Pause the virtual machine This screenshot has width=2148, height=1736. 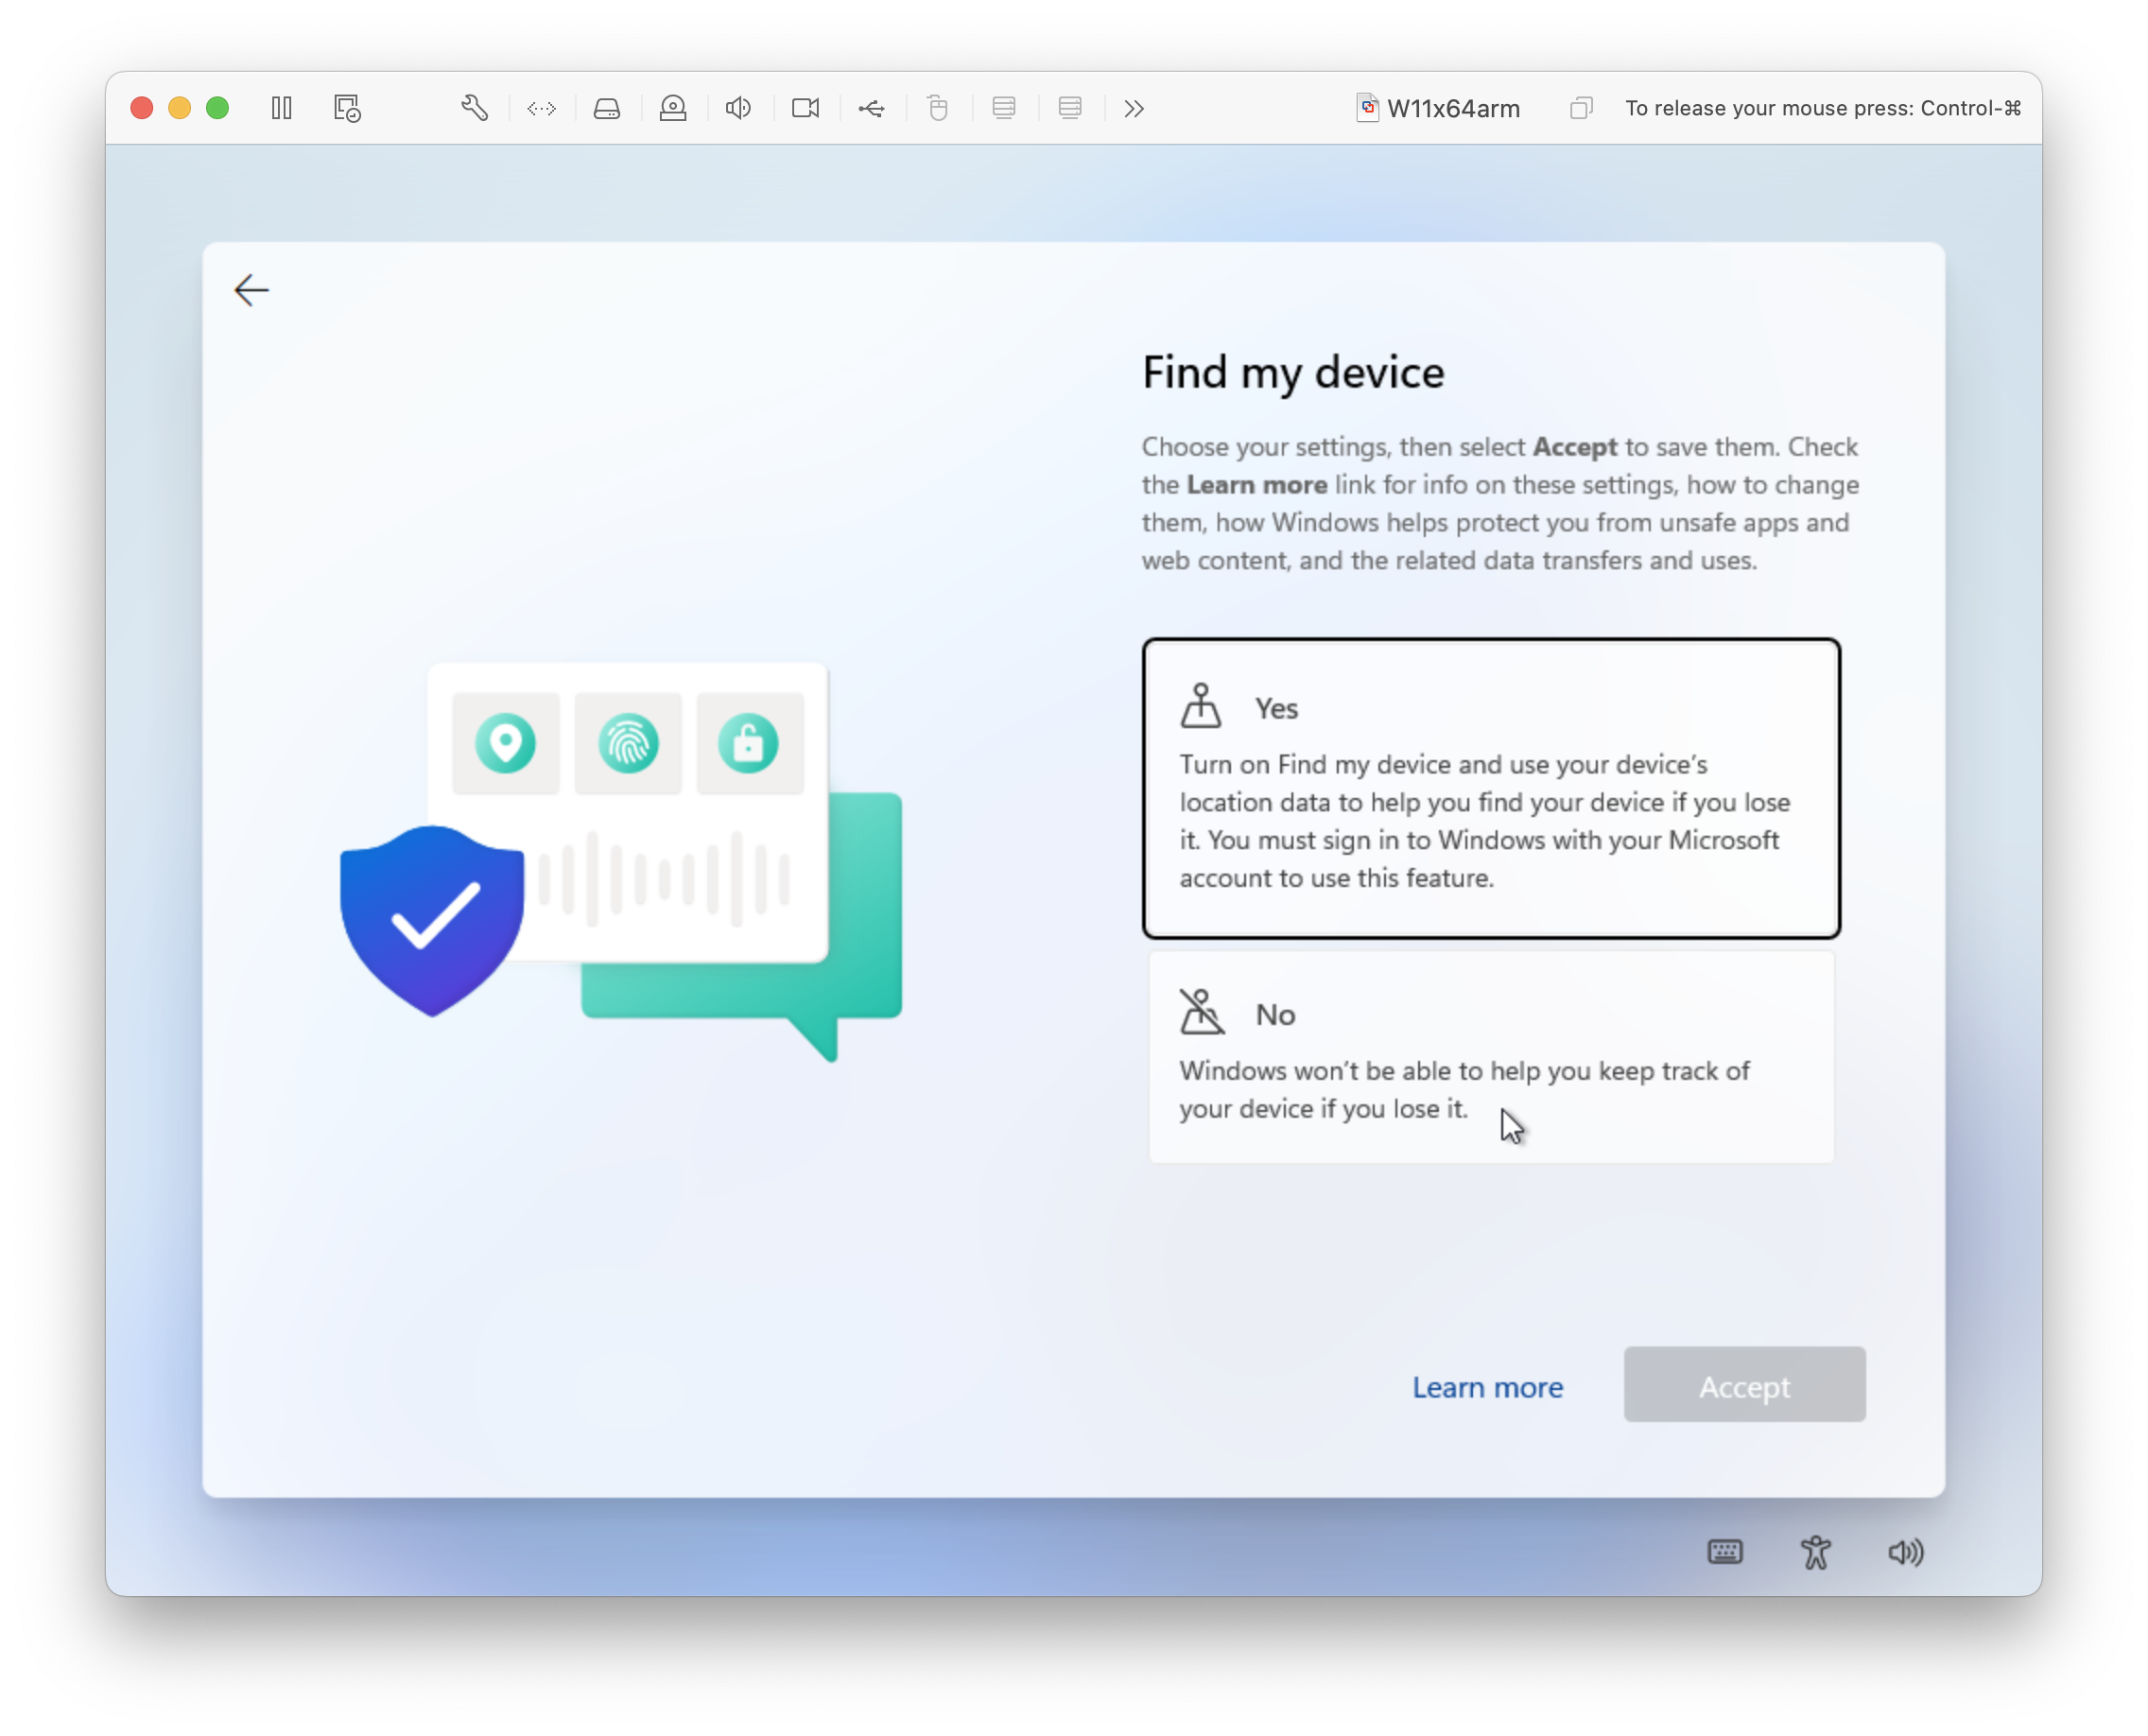[281, 108]
